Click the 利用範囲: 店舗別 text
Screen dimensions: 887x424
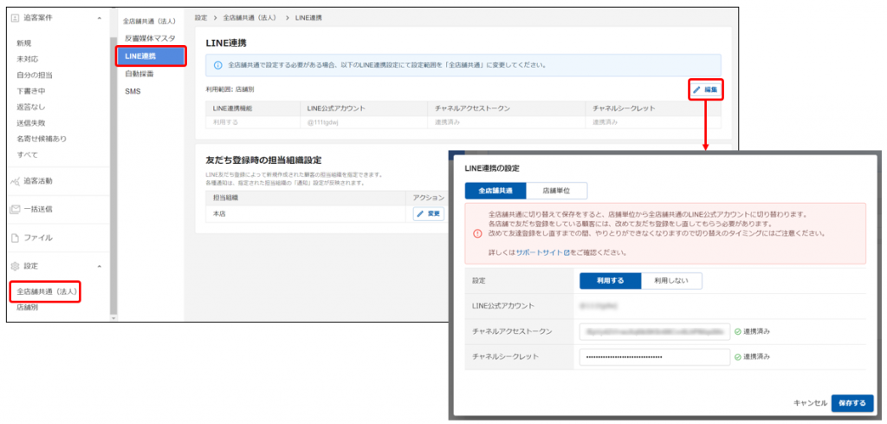(231, 89)
